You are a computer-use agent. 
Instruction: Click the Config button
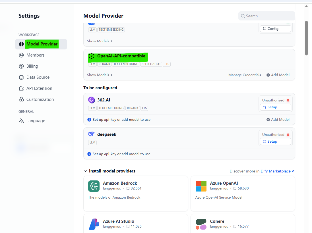[275, 29]
